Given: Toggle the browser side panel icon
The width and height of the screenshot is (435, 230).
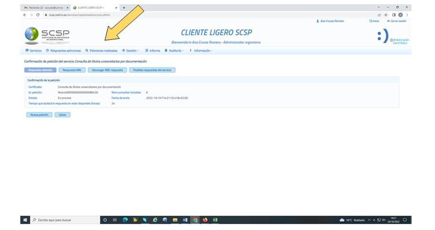Looking at the screenshot, I should (x=393, y=15).
